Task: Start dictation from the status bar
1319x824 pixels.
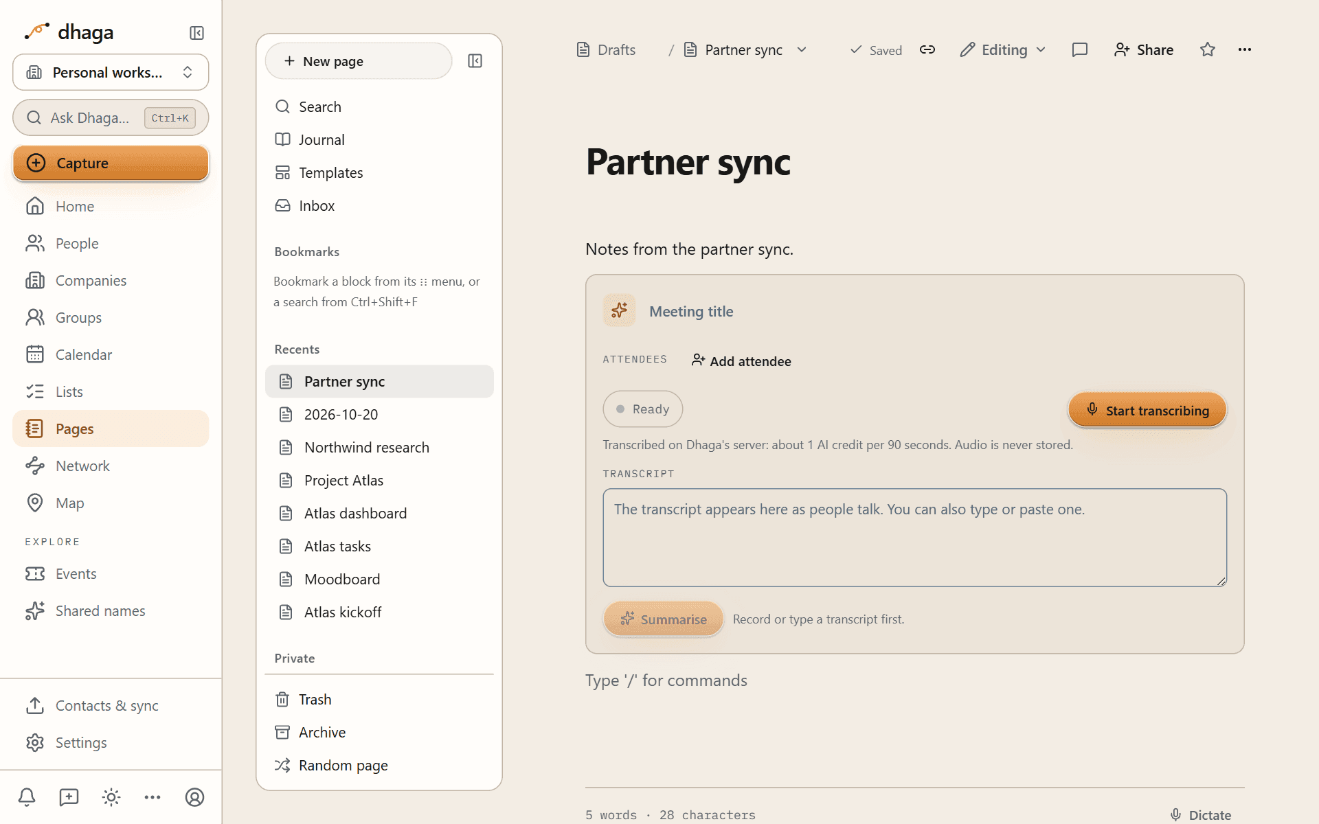Action: [x=1201, y=815]
